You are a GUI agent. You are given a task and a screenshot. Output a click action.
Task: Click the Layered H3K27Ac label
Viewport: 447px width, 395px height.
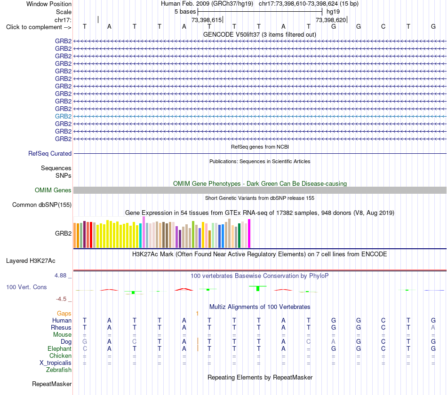(31, 261)
